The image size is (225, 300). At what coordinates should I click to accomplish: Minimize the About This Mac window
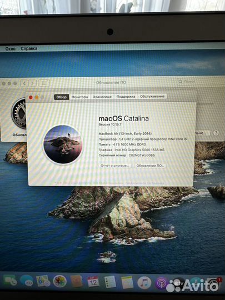click(37, 98)
